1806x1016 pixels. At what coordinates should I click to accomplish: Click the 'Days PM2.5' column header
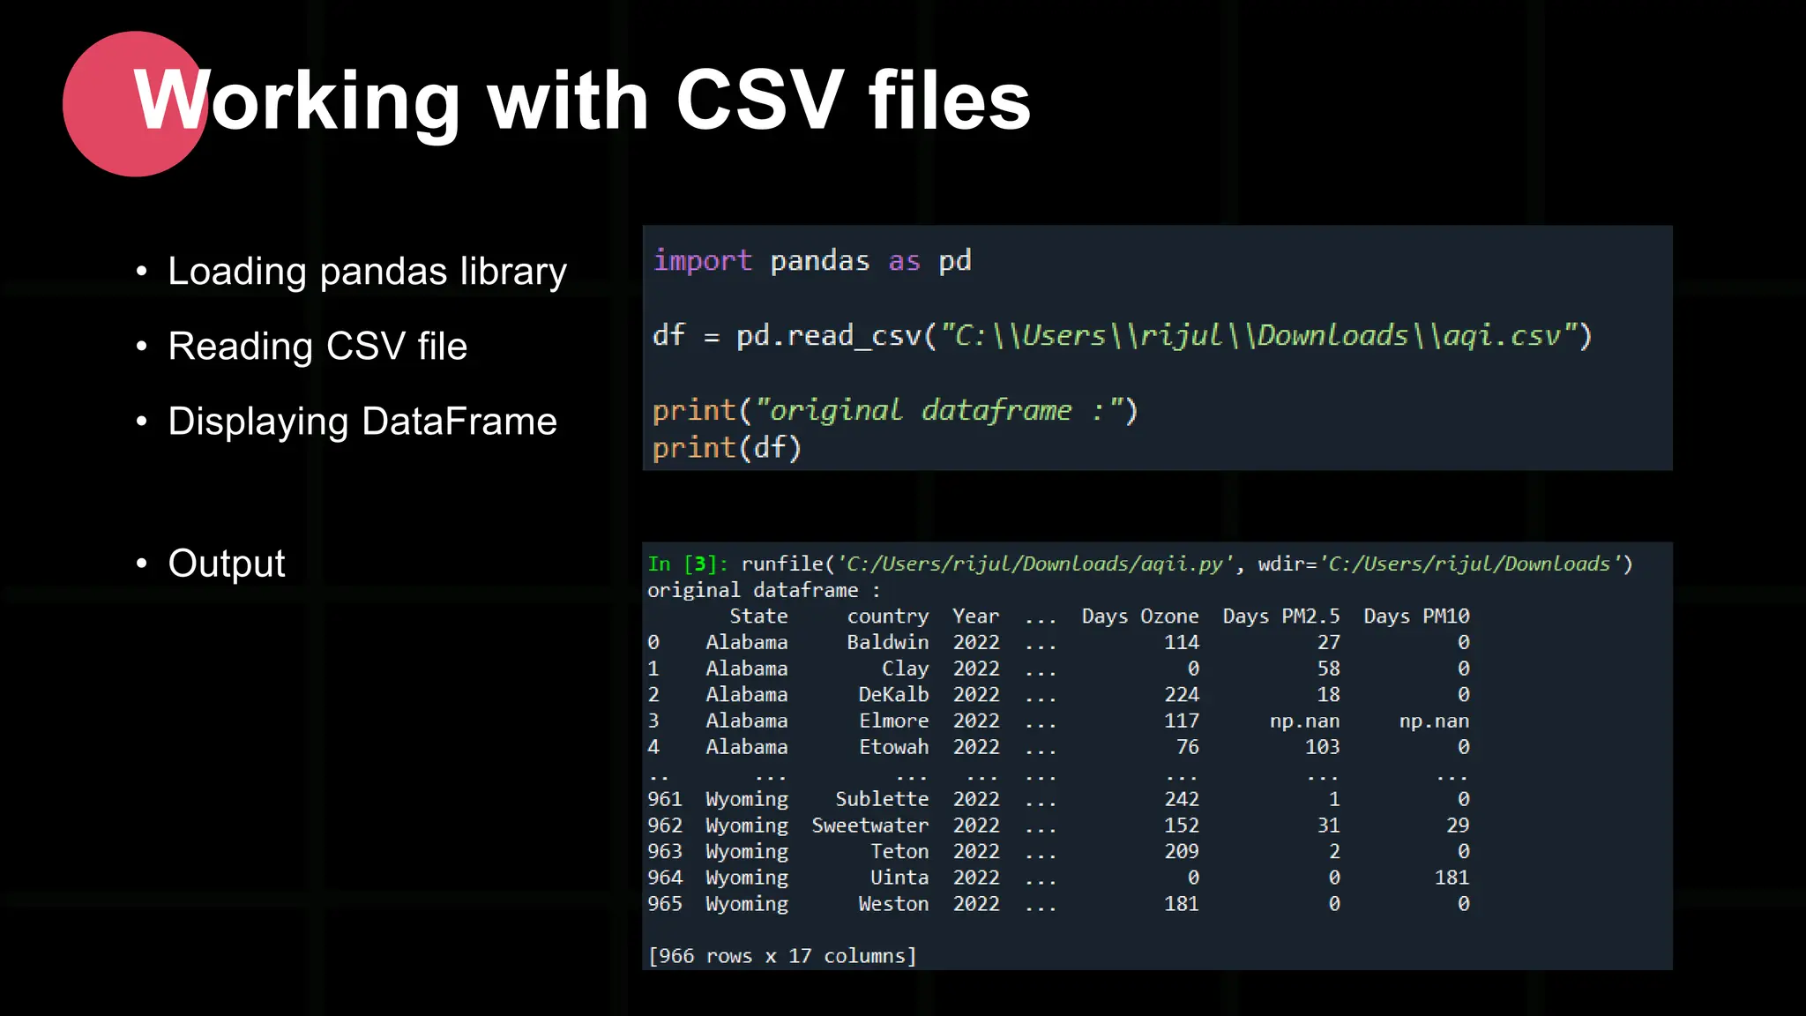(x=1280, y=616)
